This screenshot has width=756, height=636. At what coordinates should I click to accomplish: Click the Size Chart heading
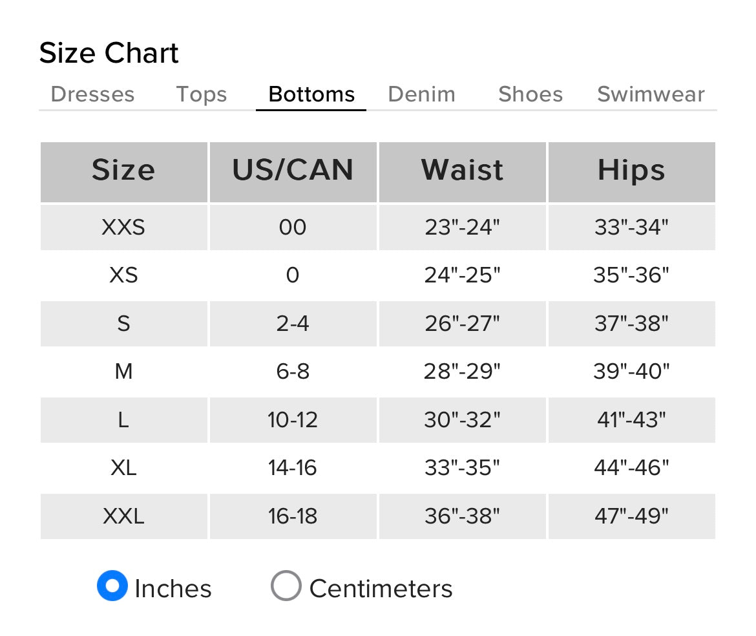click(x=109, y=53)
